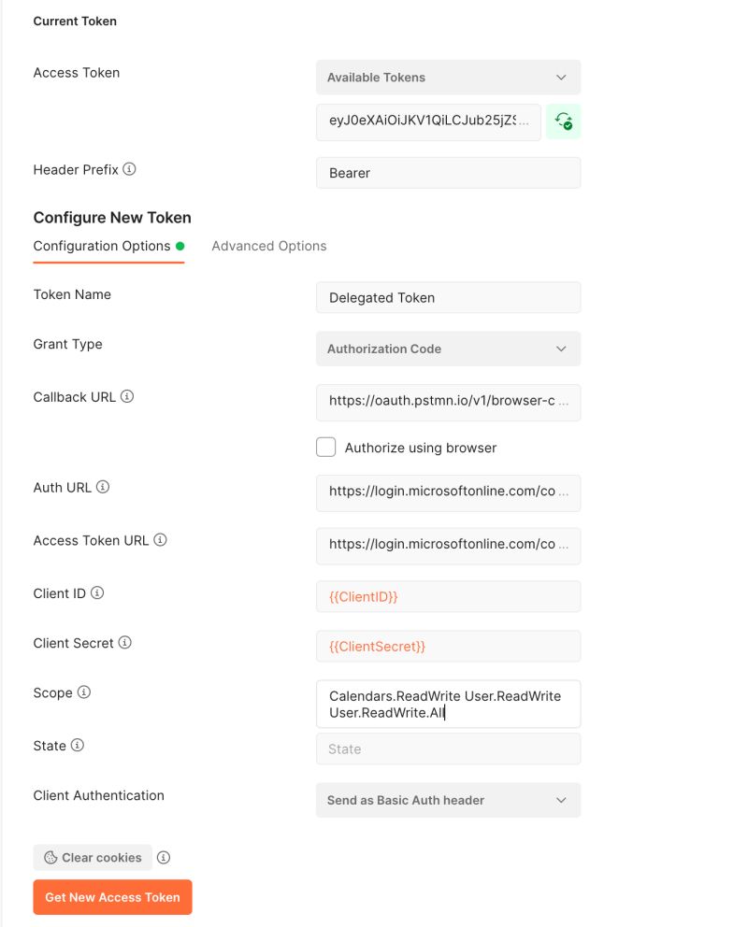This screenshot has width=748, height=927.
Task: Click the State input field
Action: tap(448, 749)
